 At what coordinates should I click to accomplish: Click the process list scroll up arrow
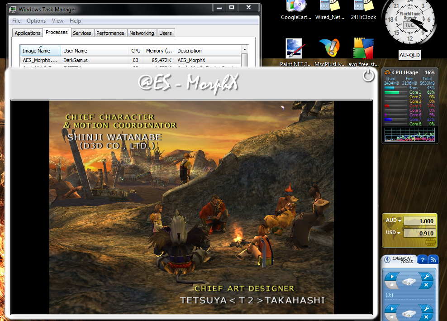[245, 49]
